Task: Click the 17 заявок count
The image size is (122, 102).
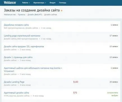Action: click(x=114, y=36)
